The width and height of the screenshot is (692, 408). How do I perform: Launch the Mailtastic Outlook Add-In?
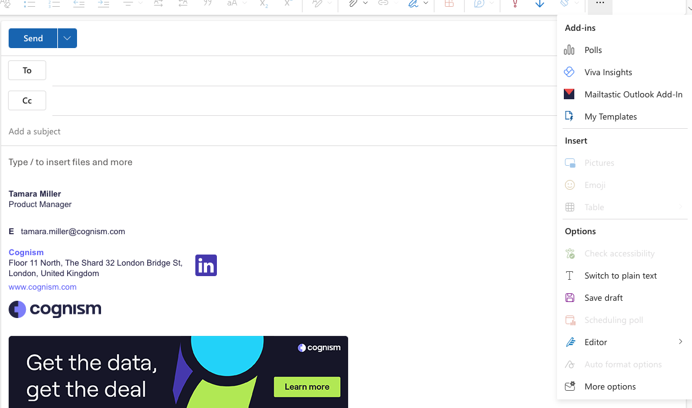point(624,94)
